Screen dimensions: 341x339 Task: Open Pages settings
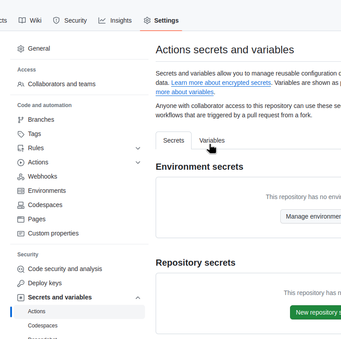[79, 219]
